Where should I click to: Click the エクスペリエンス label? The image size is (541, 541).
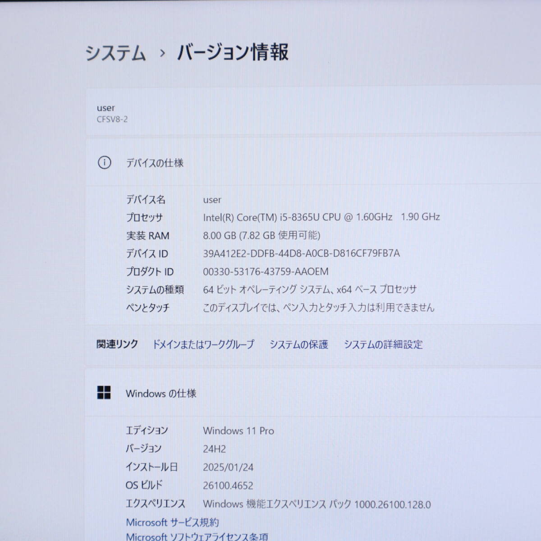(156, 504)
